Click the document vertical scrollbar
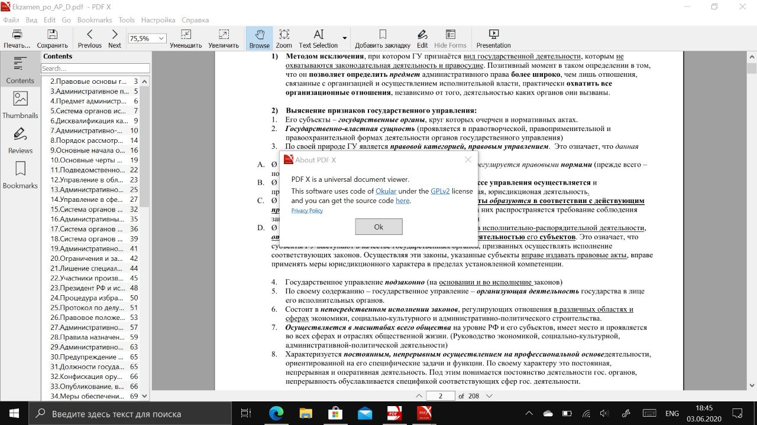Viewport: 757px width, 425px height. click(x=752, y=220)
